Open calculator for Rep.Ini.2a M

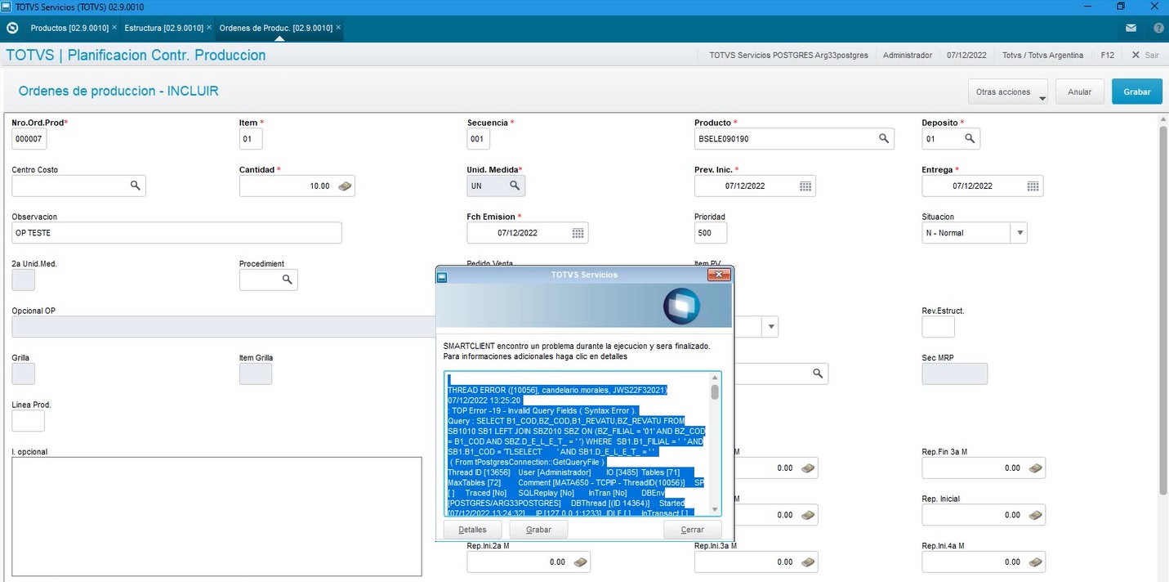580,562
